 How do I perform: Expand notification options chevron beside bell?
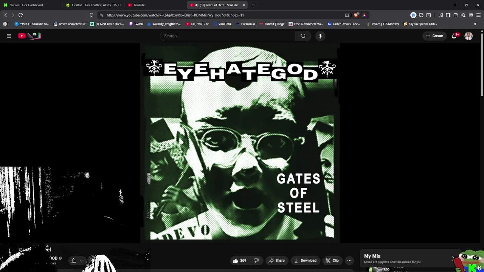(81, 261)
